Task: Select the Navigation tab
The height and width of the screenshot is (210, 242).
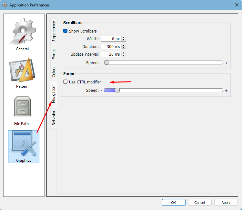Action: click(53, 94)
